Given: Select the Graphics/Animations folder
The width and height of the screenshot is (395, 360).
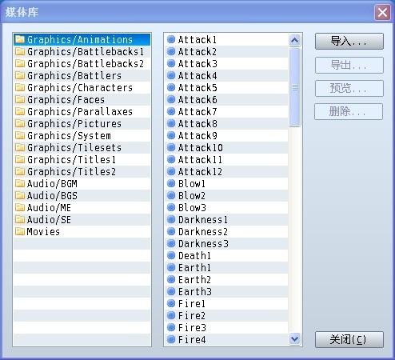Looking at the screenshot, I should pos(82,39).
